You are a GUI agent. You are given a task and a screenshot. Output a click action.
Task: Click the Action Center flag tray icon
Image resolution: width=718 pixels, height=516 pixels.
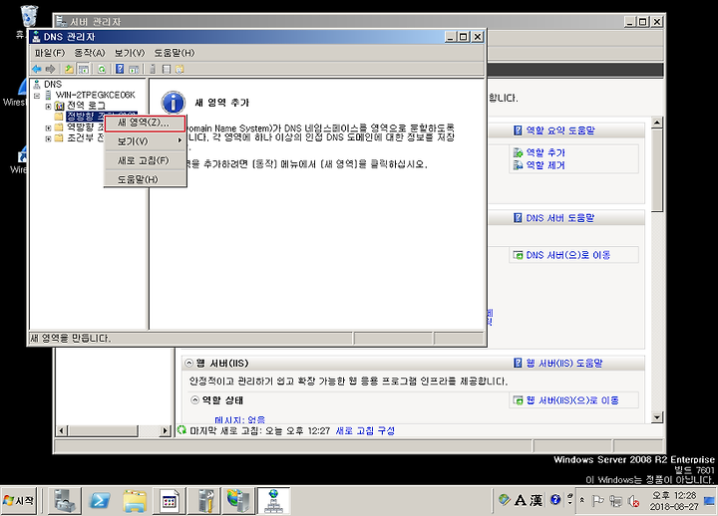(597, 501)
